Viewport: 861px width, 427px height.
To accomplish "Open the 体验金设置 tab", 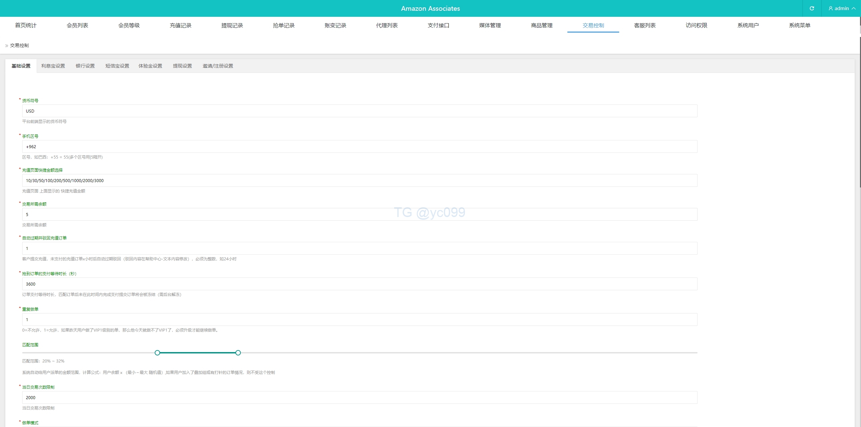I will [150, 66].
